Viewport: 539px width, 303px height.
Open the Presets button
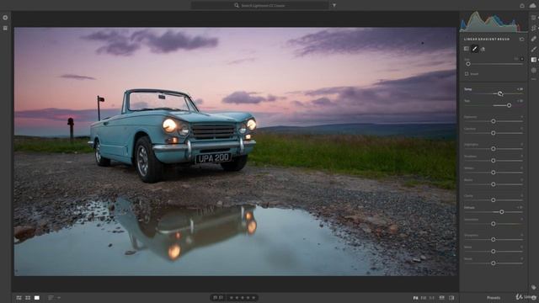[494, 298]
